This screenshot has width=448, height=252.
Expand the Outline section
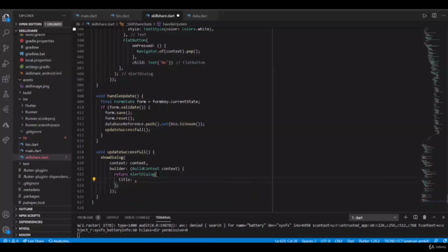(x=42, y=209)
